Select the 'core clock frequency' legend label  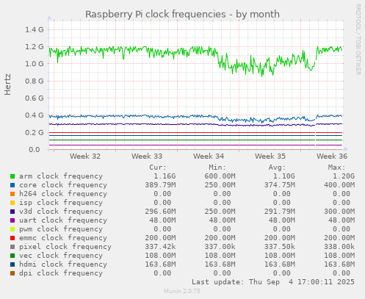pyautogui.click(x=63, y=185)
